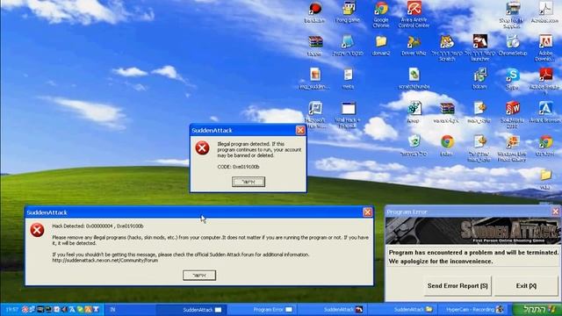
Task: Open the Recycle Bin icon
Action: point(414,146)
